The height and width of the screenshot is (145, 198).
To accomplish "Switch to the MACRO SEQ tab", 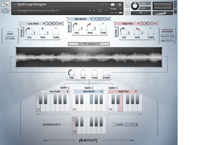I will 167,36.
